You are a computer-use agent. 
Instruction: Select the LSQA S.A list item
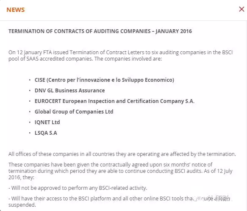[46, 133]
